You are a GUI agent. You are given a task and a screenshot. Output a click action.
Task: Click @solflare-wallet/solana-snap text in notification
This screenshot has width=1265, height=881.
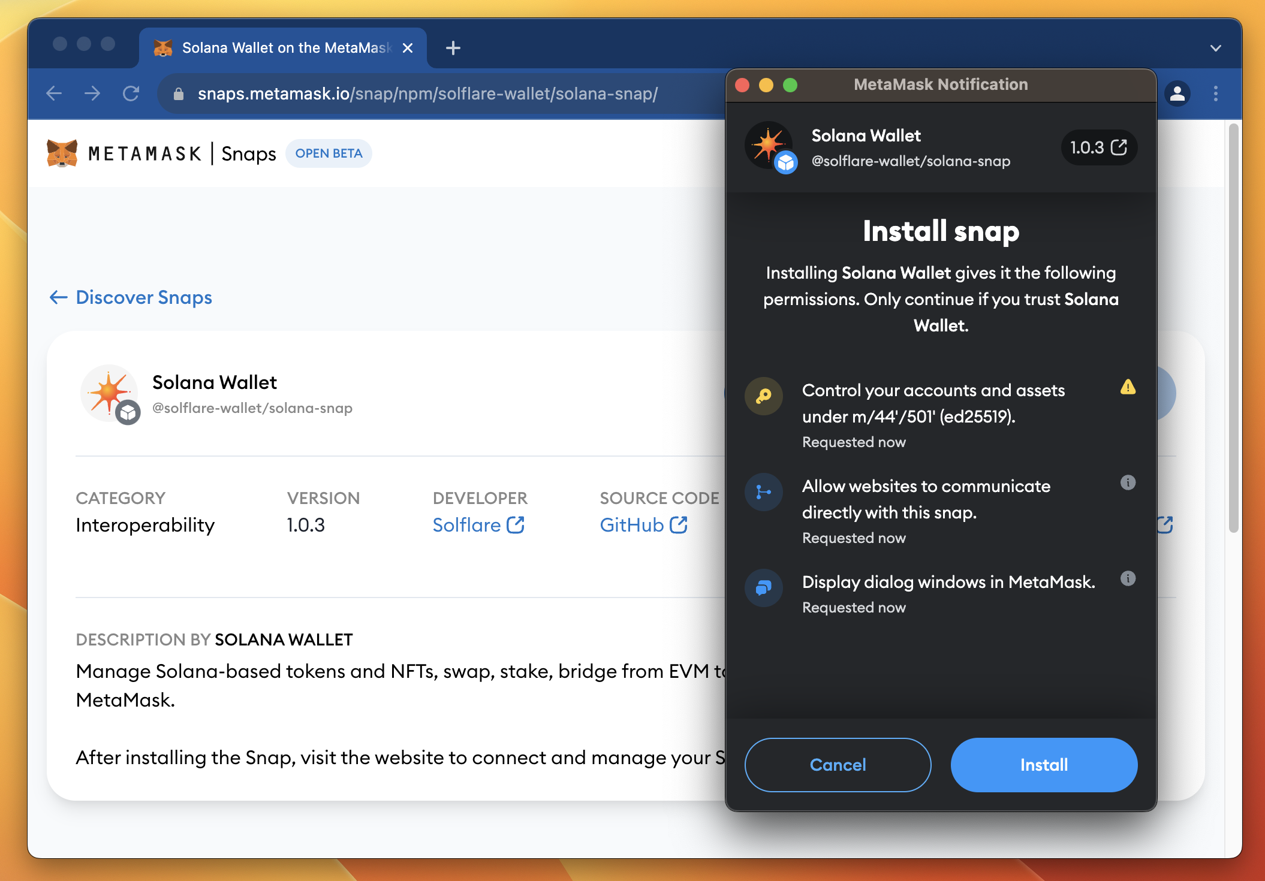click(x=911, y=161)
